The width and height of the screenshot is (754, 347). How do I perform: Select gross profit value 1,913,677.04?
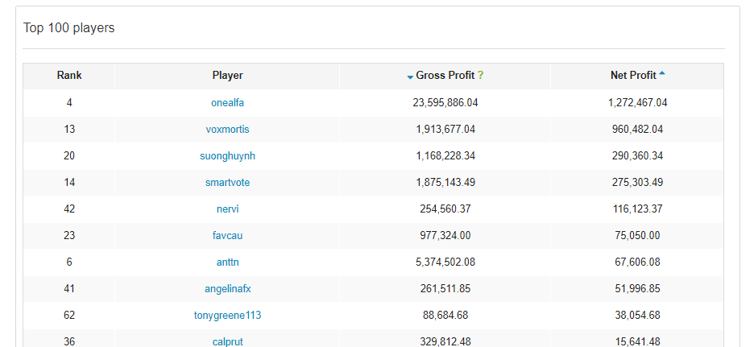[x=445, y=130]
